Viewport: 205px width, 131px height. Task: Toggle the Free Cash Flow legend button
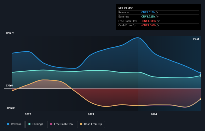(62, 124)
